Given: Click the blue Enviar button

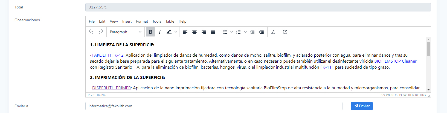Looking at the screenshot, I should coord(362,106).
